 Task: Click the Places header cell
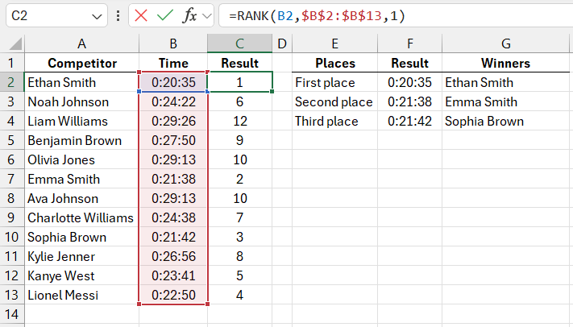pos(334,63)
